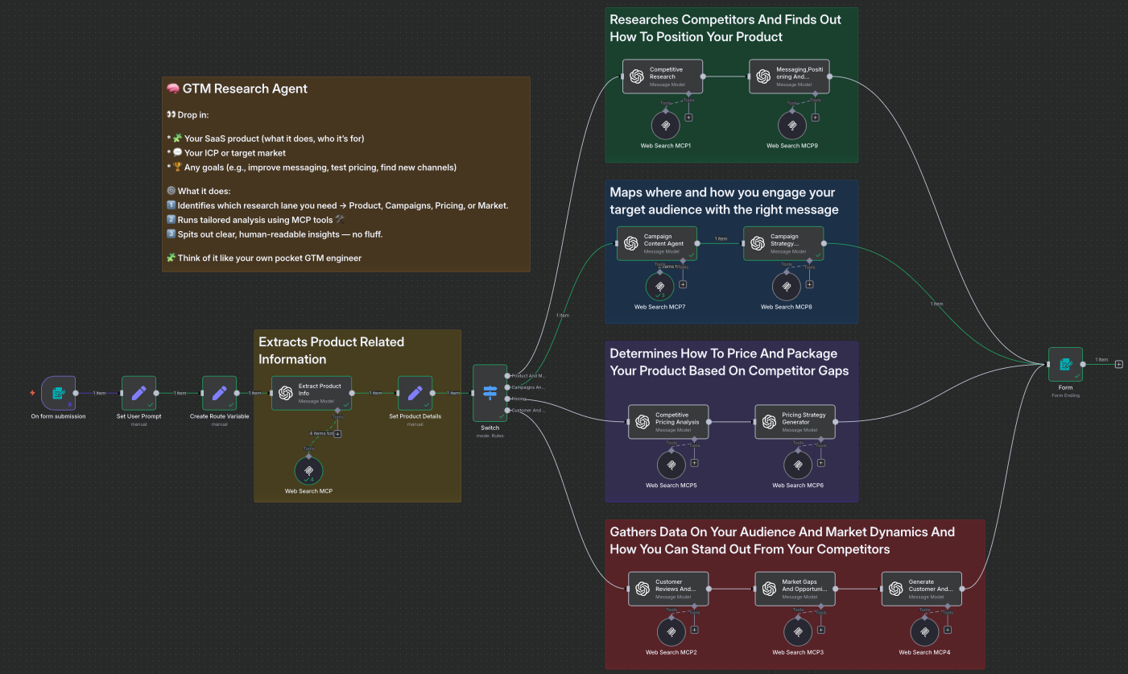This screenshot has height=674, width=1128.
Task: Select the Create Route Variable node
Action: point(218,393)
